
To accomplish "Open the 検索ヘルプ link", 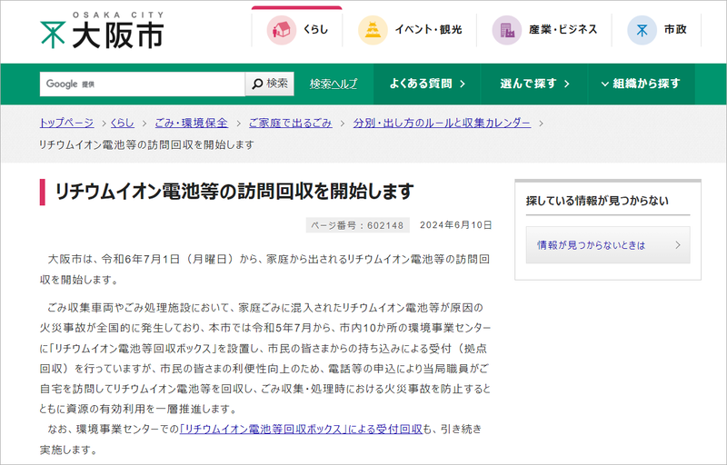I will tap(334, 84).
